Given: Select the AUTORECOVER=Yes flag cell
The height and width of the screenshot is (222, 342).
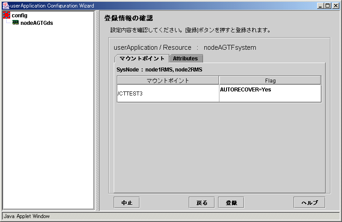Looking at the screenshot, I should click(270, 93).
